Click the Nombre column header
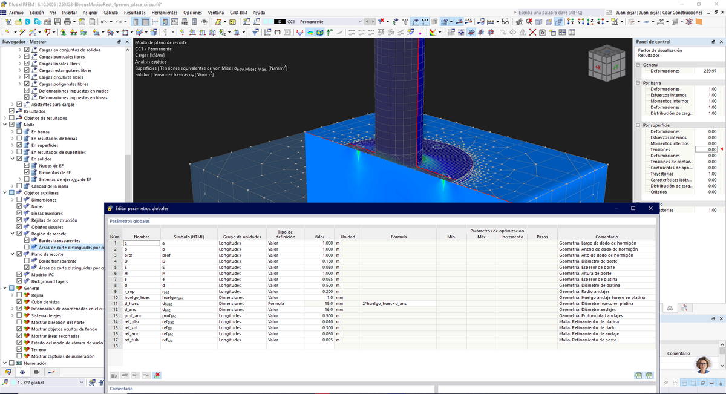This screenshot has height=394, width=726. click(x=142, y=237)
